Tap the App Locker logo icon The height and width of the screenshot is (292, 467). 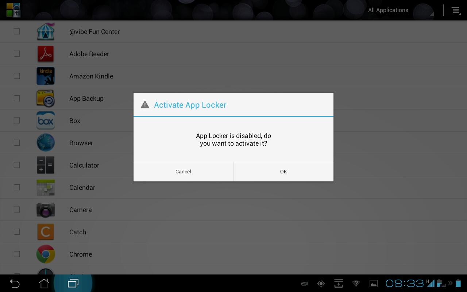[x=13, y=10]
